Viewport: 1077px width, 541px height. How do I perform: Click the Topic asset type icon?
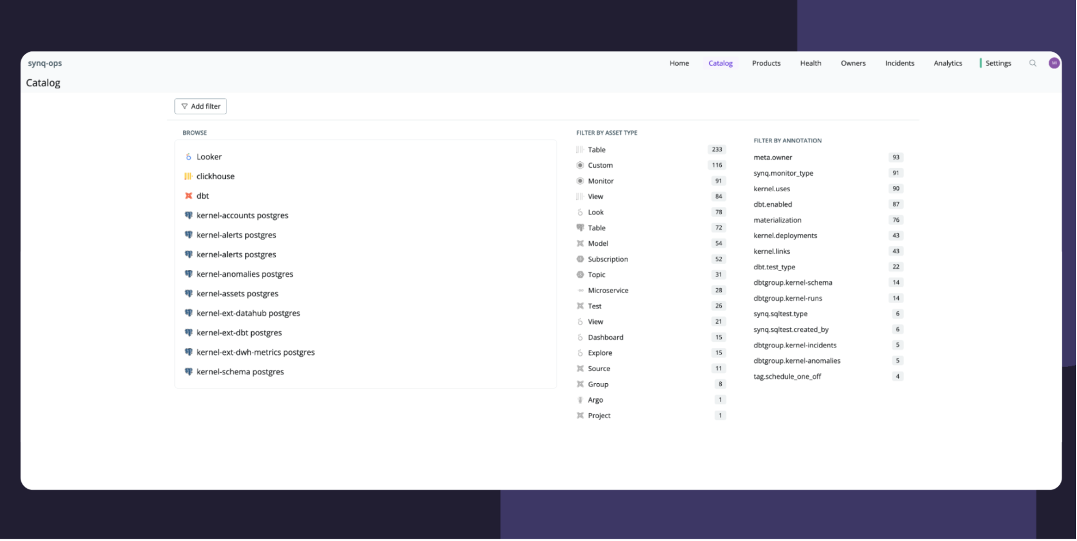tap(580, 275)
